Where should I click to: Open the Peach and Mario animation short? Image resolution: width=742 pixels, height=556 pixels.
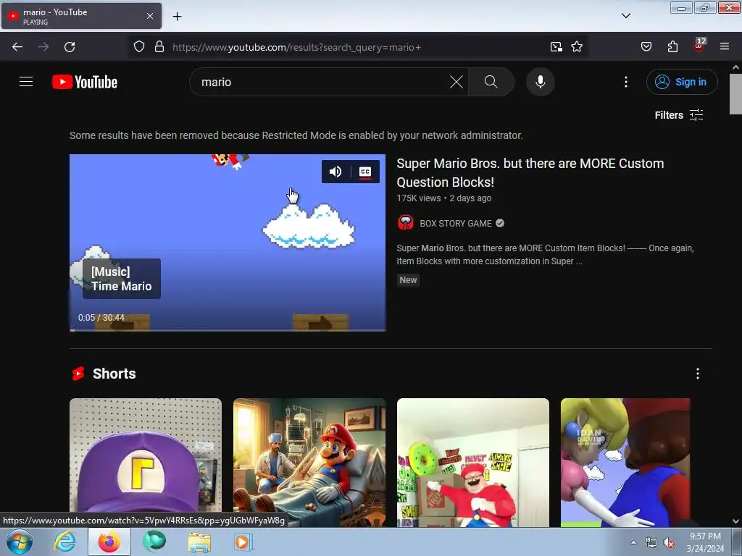coord(625,463)
